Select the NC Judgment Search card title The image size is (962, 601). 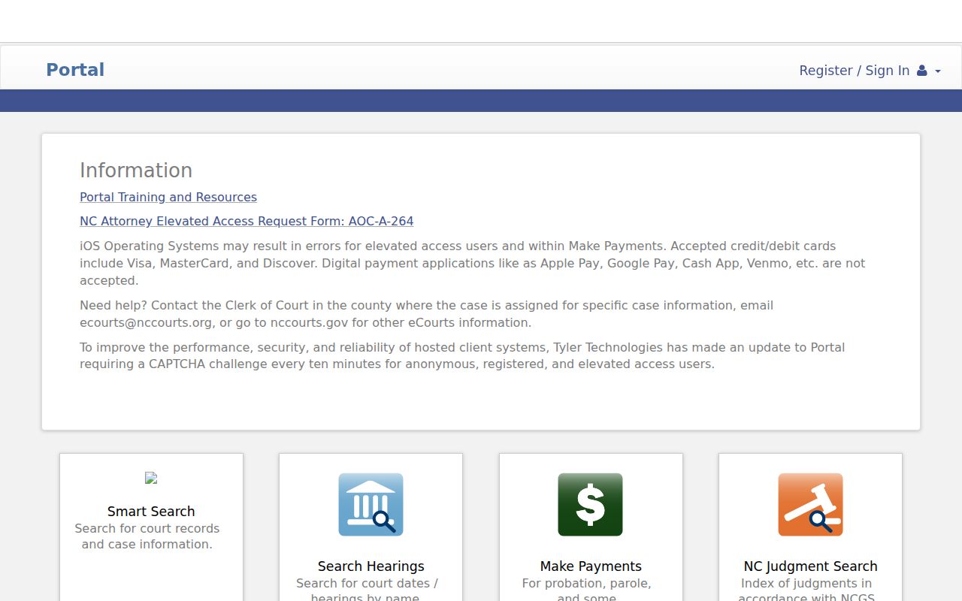(x=810, y=566)
